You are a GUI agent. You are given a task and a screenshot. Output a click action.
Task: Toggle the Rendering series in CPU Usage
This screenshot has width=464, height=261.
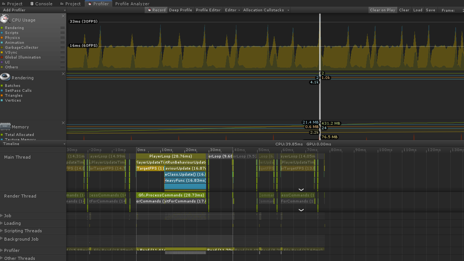coord(2,28)
